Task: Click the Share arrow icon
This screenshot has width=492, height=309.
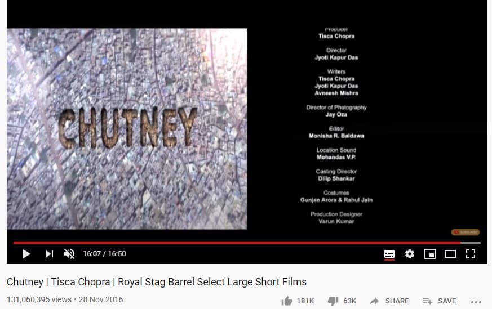Action: pos(374,301)
